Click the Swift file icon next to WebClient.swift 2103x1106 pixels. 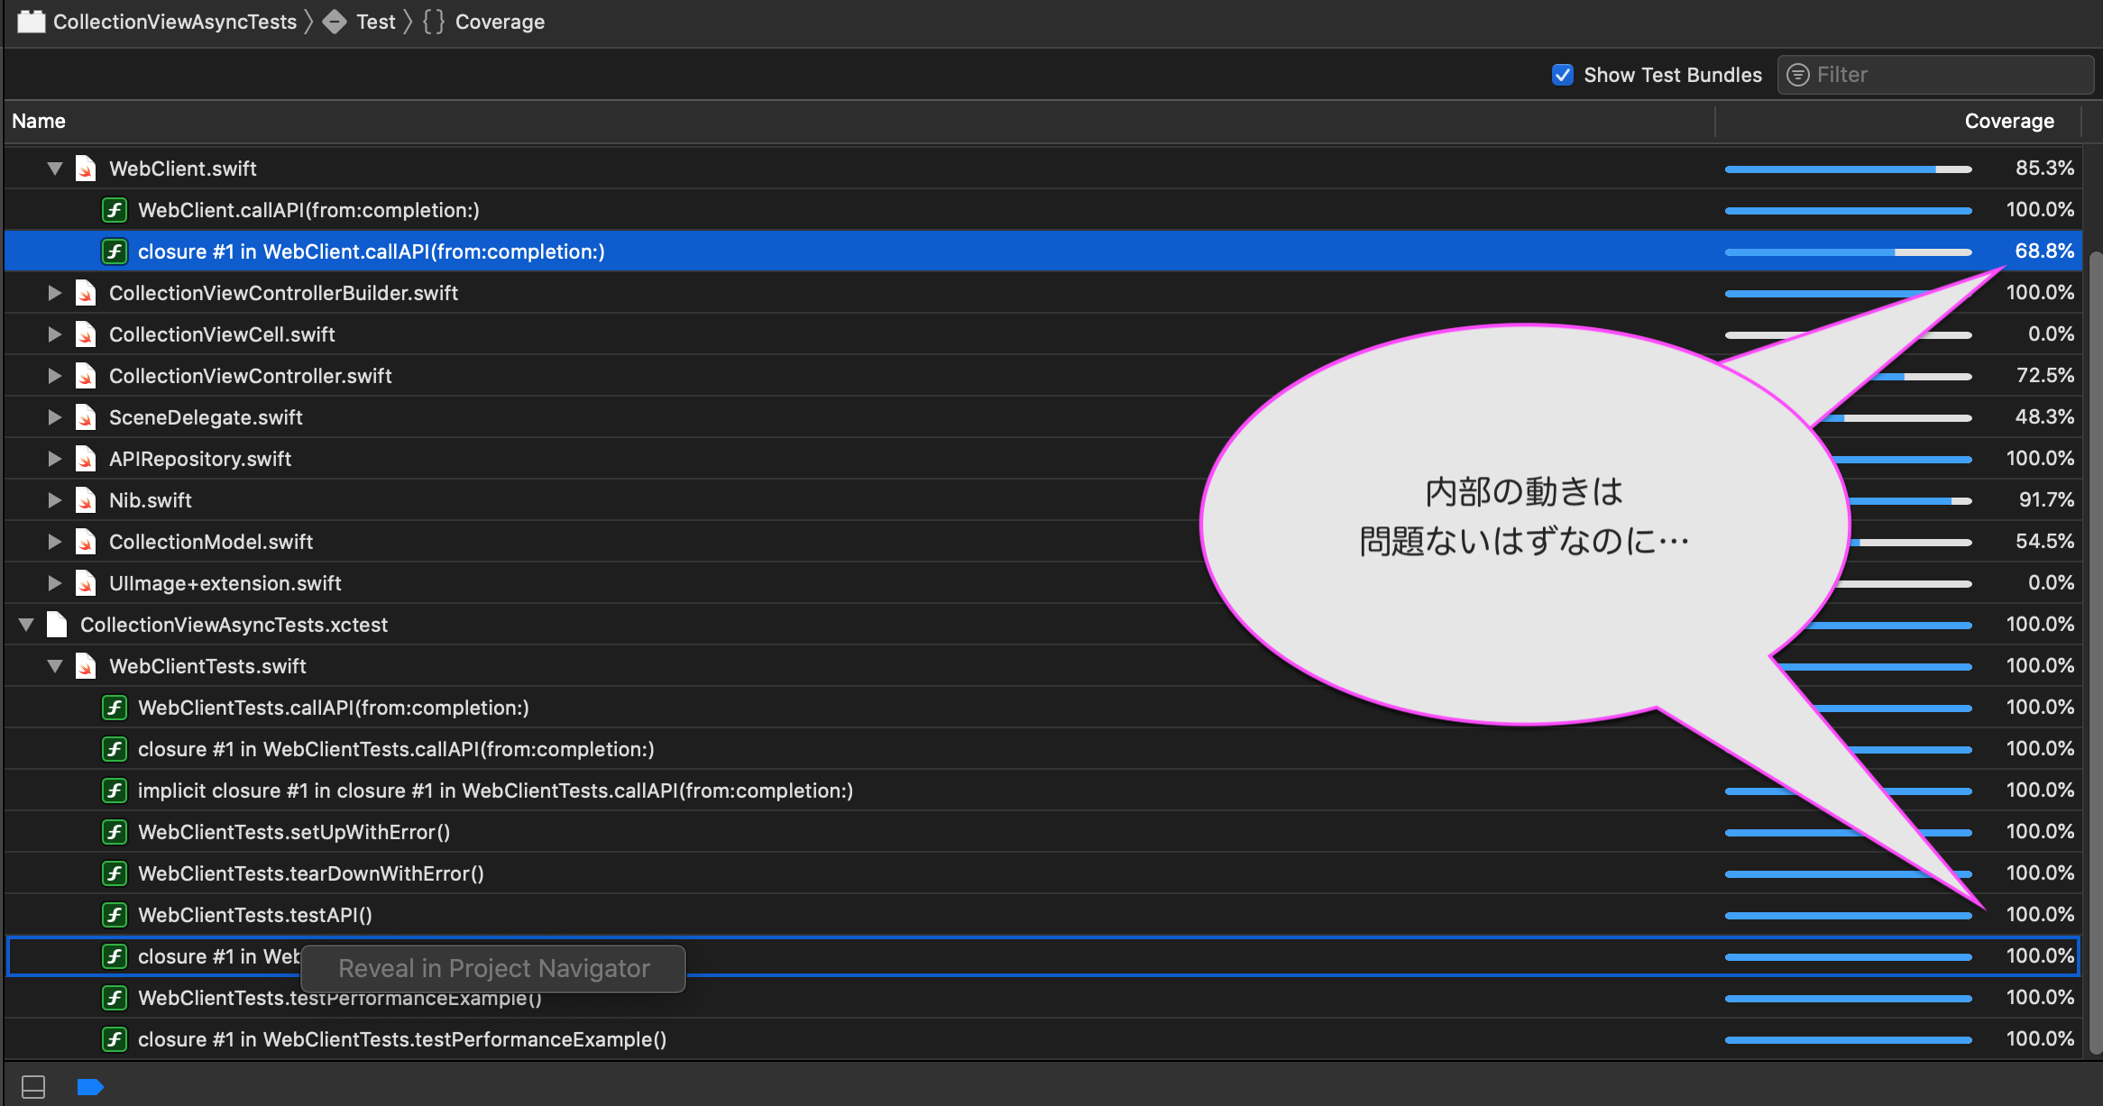(x=85, y=168)
